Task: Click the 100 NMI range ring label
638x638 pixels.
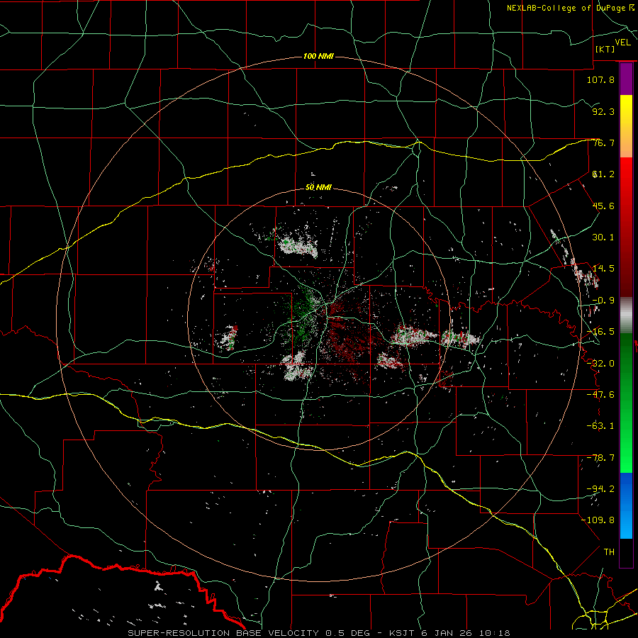Action: (x=318, y=56)
